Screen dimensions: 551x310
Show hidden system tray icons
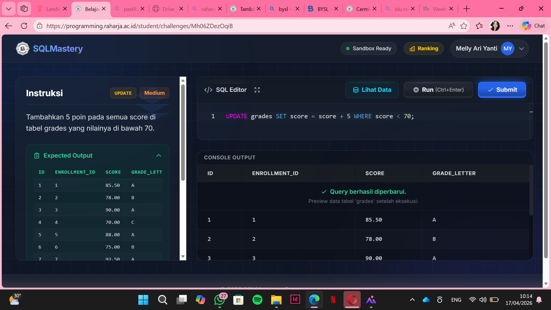point(412,300)
